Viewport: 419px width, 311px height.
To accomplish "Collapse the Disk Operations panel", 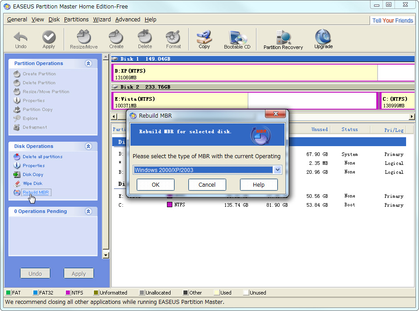I will (x=88, y=146).
